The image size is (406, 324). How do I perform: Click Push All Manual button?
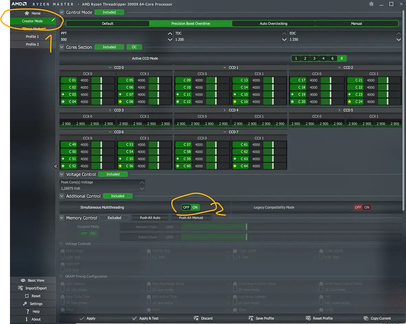(x=191, y=218)
